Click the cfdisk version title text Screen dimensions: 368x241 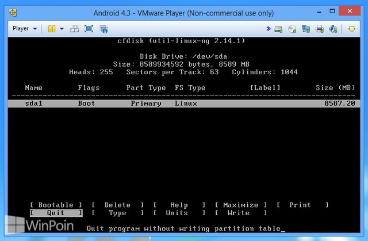pyautogui.click(x=181, y=41)
